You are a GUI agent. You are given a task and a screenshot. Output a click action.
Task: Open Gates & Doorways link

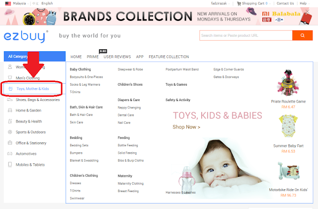226,77
